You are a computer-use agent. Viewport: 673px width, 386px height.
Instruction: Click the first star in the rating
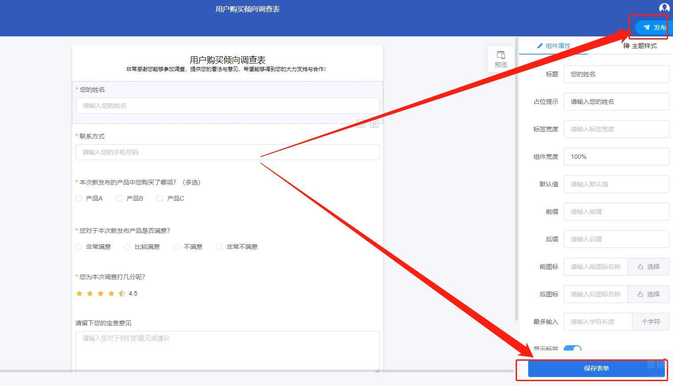click(80, 293)
